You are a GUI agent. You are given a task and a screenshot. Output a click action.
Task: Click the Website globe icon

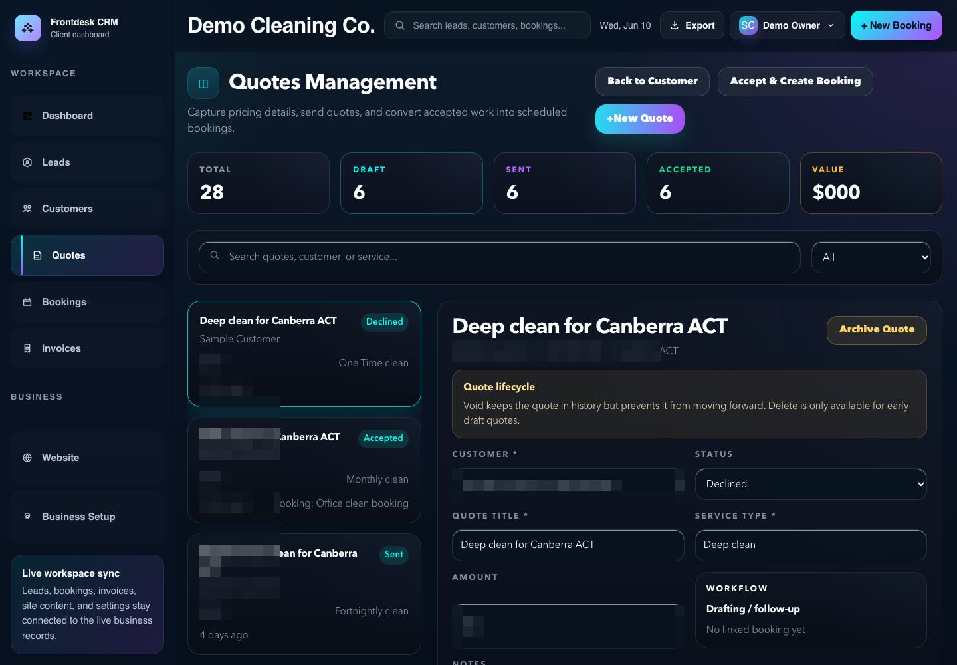point(27,458)
